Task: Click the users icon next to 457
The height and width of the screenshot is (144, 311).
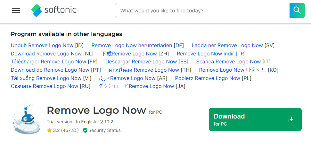Action: (x=74, y=130)
